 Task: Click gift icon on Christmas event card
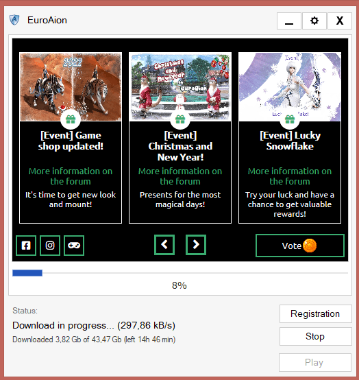pyautogui.click(x=180, y=119)
